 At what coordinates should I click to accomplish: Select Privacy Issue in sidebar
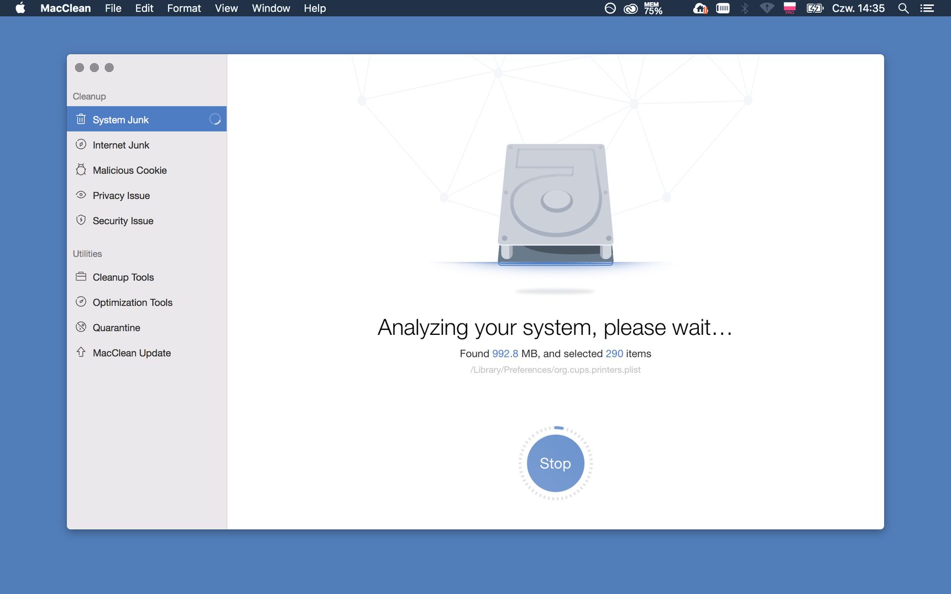(147, 195)
